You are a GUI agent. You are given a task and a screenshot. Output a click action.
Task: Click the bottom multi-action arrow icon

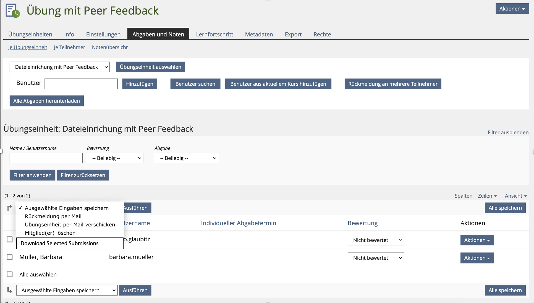pos(10,290)
